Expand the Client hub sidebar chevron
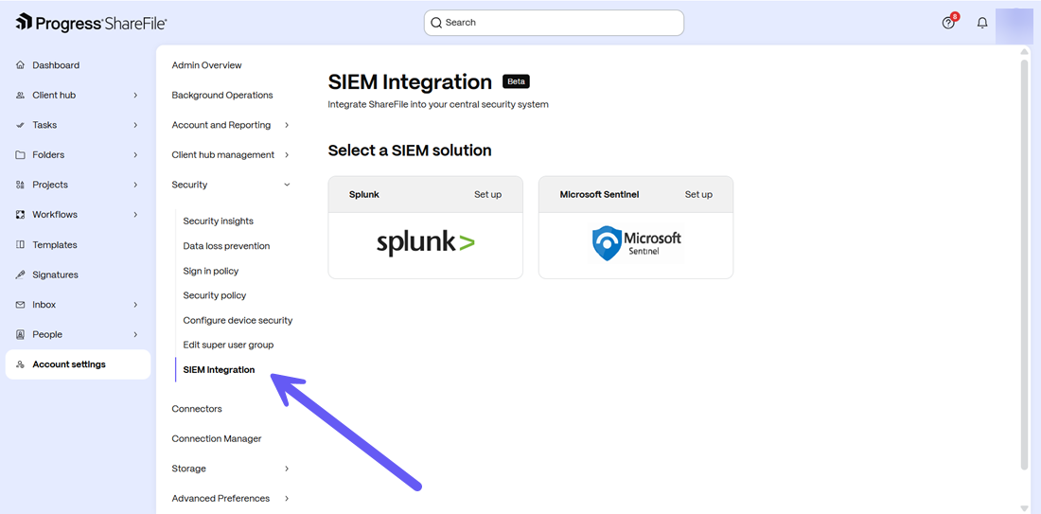1041x514 pixels. (135, 95)
